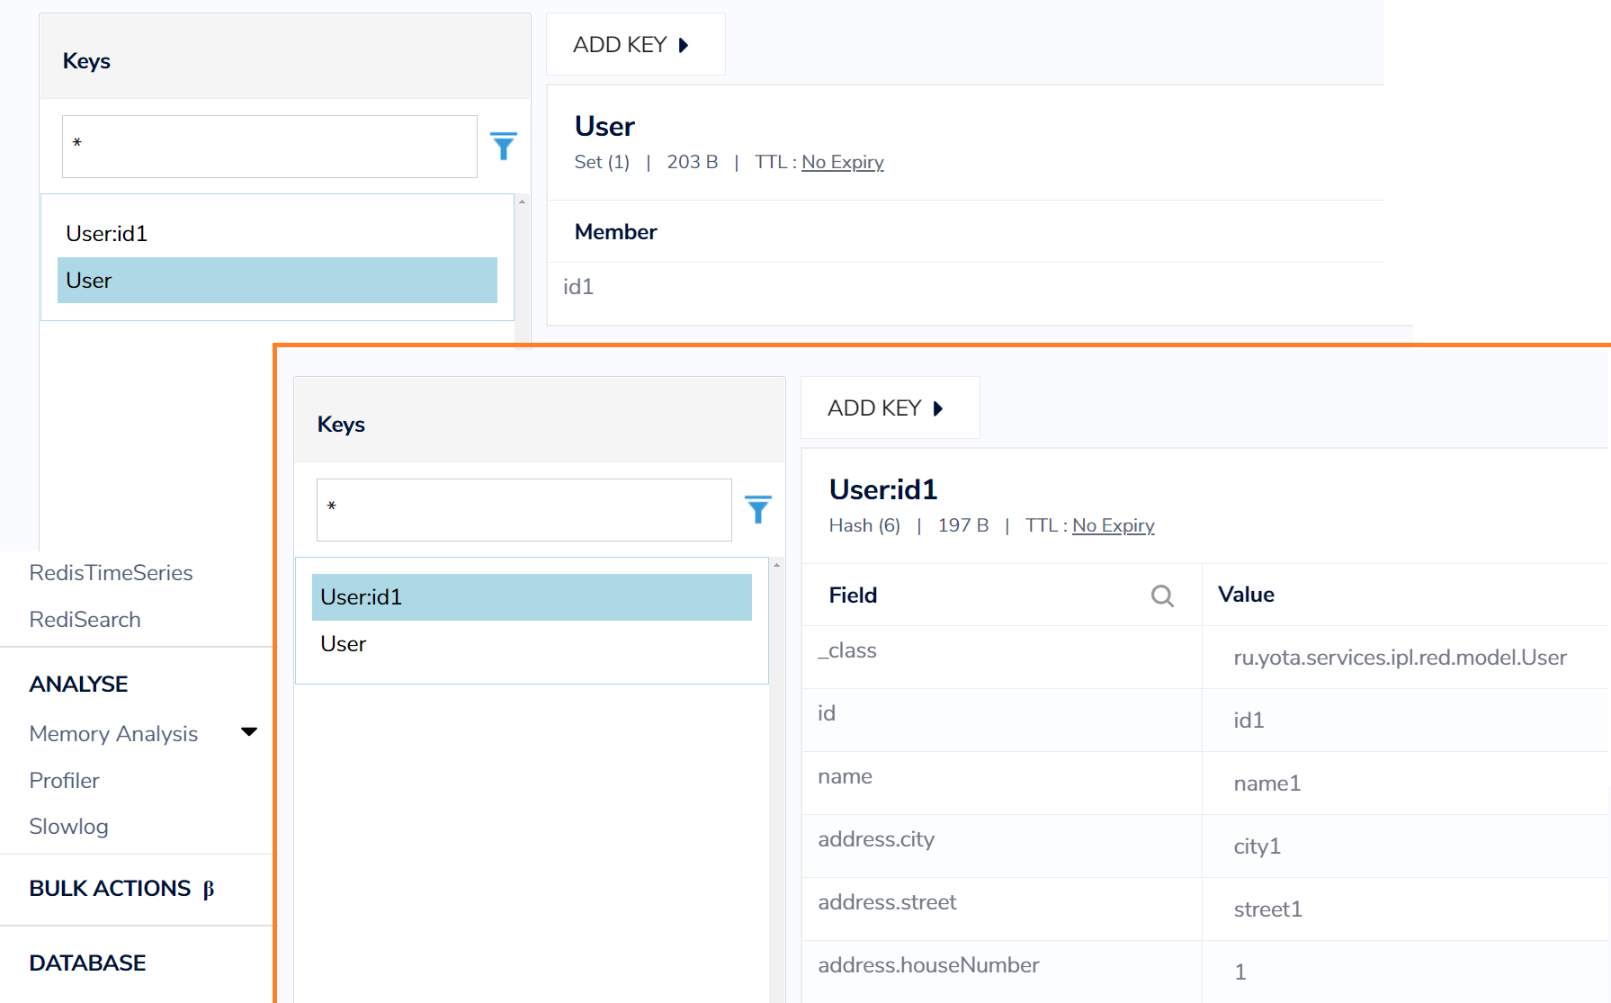Click the name1 value cell in hash table
The height and width of the screenshot is (1003, 1611).
1266,784
